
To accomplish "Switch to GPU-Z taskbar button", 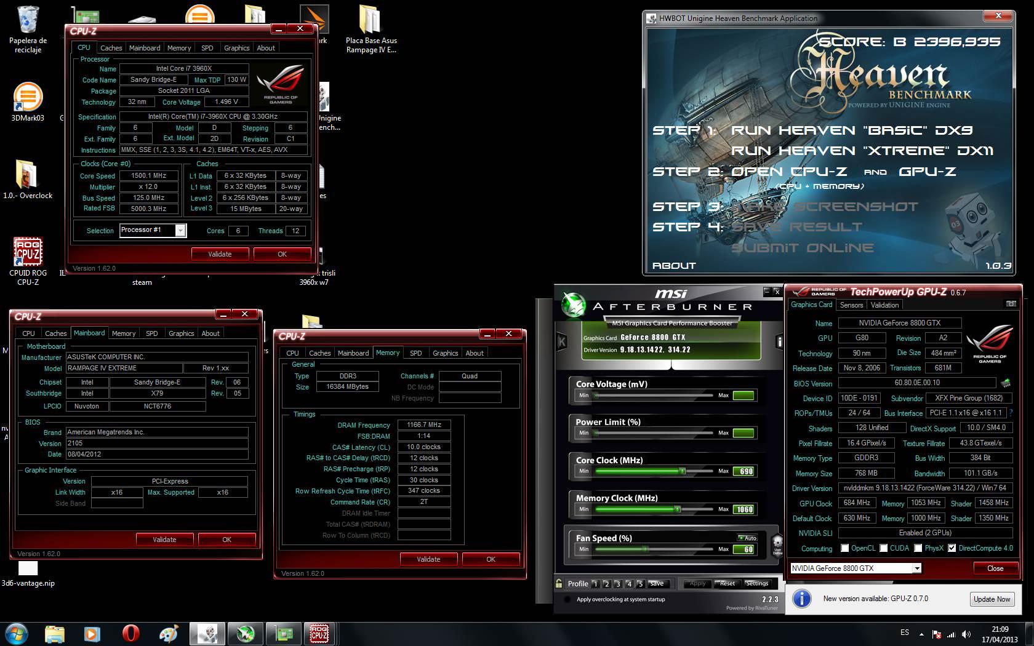I will 283,633.
